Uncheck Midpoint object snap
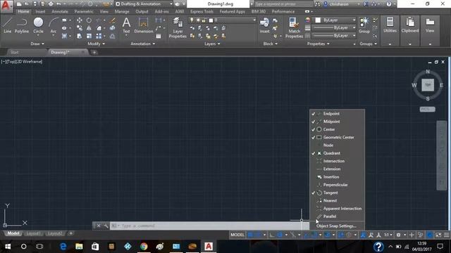451x253 pixels. (337, 122)
